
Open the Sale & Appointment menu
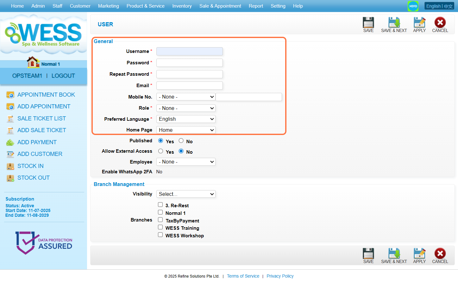tap(220, 6)
